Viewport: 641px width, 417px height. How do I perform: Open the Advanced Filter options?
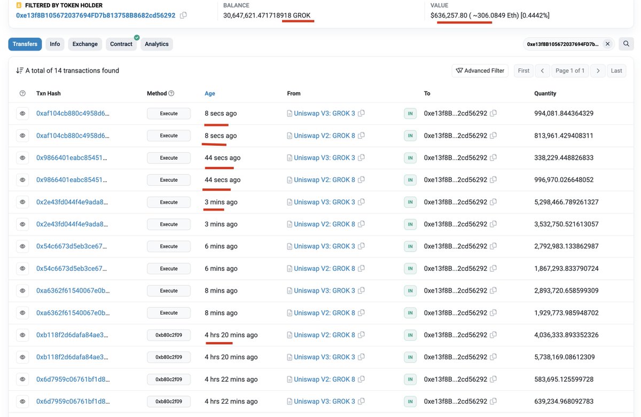(x=481, y=70)
